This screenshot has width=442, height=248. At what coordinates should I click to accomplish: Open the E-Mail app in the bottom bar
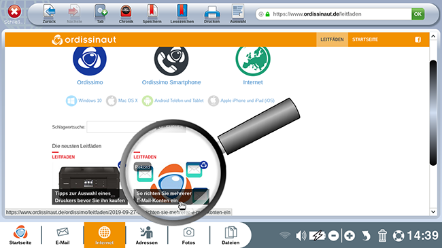(63, 236)
